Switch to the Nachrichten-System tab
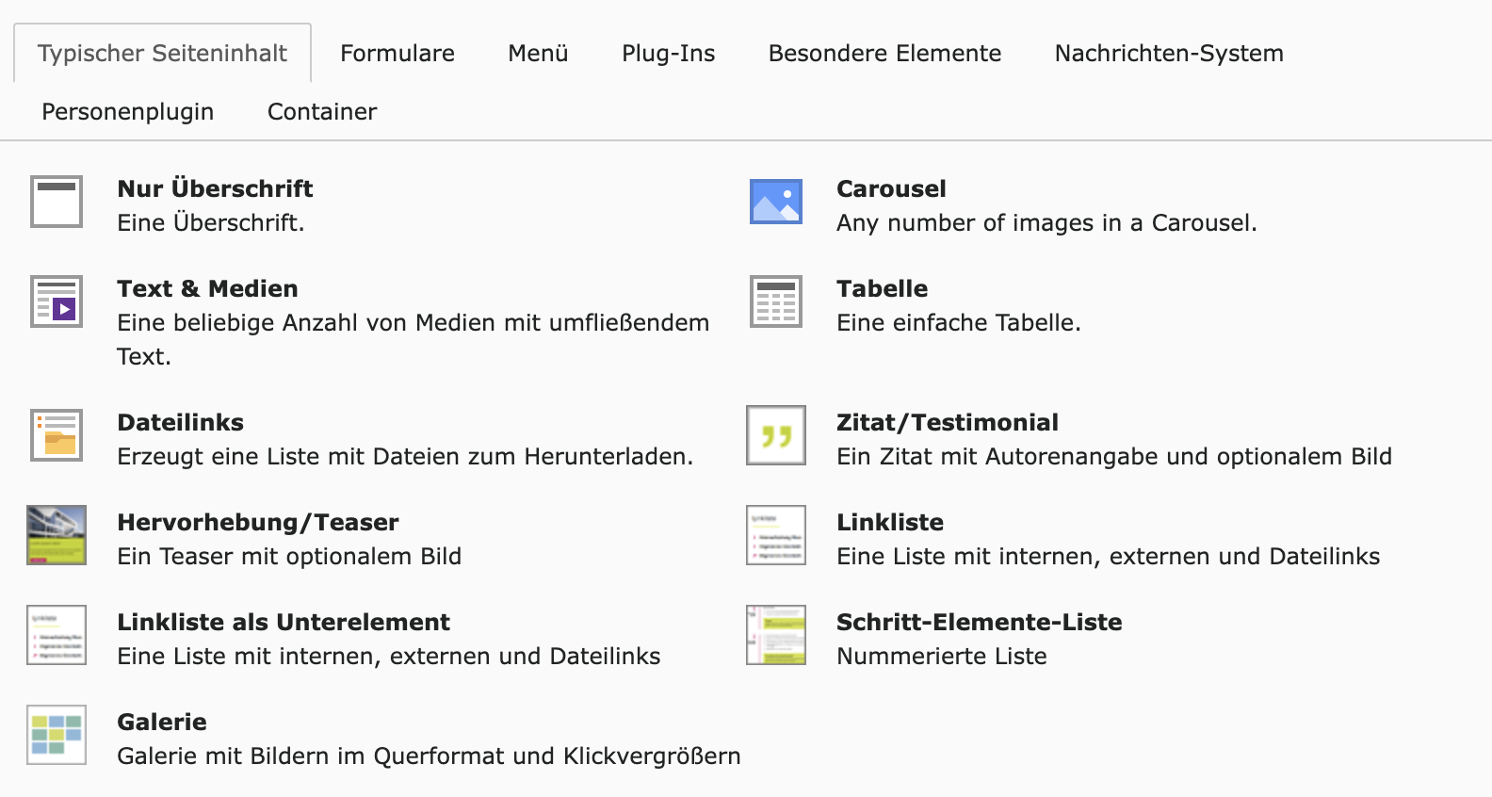Viewport: 1492px width, 797px height. [1169, 54]
